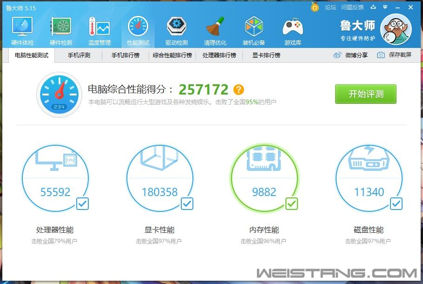Image resolution: width=423 pixels, height=284 pixels.
Task: Click the disk drive icon in disk circle
Action: tap(369, 158)
